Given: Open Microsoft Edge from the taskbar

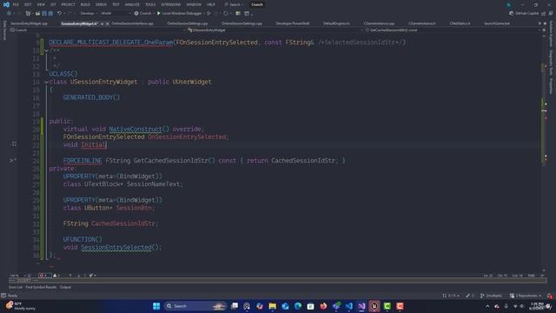Looking at the screenshot, I should click(x=298, y=306).
